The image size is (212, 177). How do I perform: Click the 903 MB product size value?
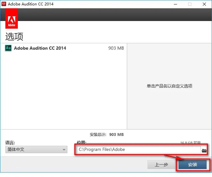tap(116, 48)
